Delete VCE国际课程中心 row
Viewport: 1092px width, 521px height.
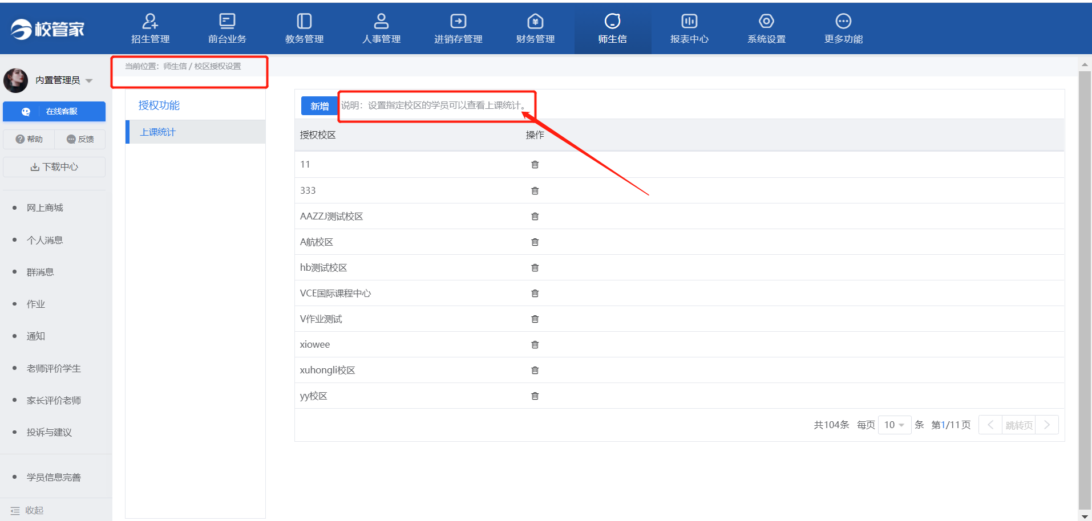(535, 293)
